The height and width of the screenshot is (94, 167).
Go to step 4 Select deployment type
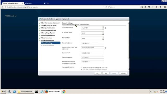(48, 30)
